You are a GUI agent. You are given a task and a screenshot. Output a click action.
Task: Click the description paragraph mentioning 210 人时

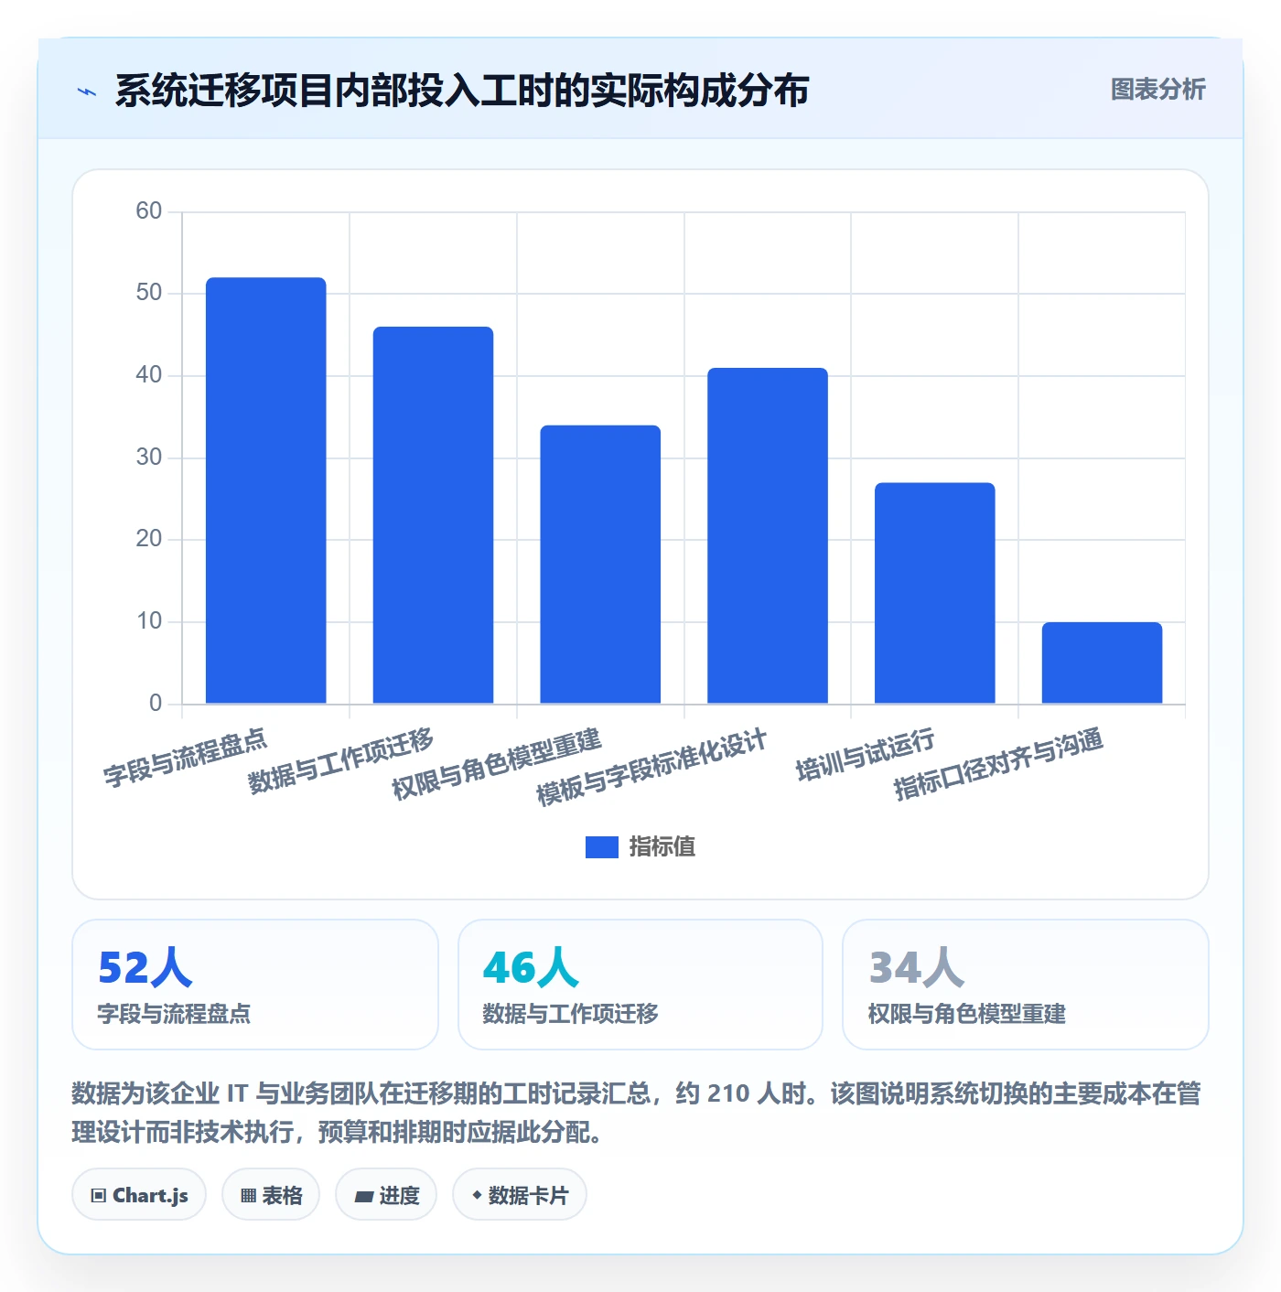(637, 1113)
